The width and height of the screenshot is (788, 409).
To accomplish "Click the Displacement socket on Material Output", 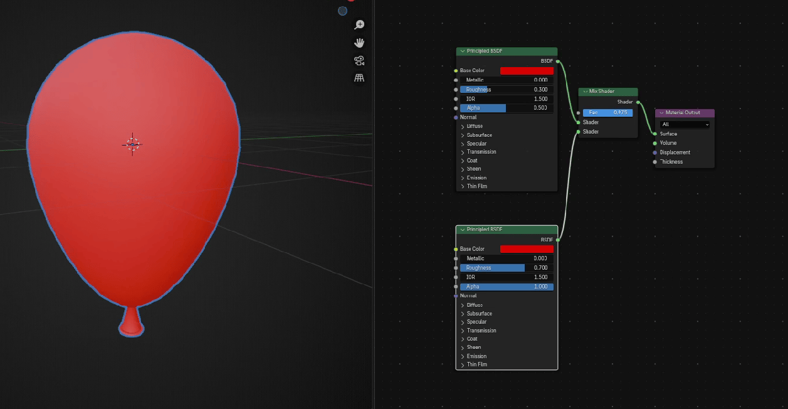I will point(655,152).
